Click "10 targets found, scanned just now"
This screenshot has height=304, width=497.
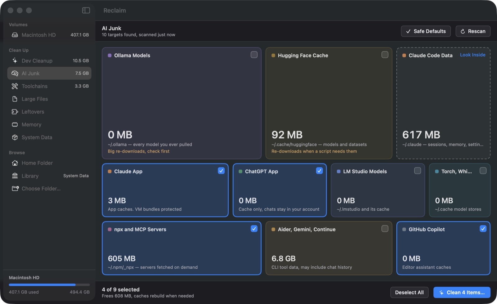[x=139, y=35]
